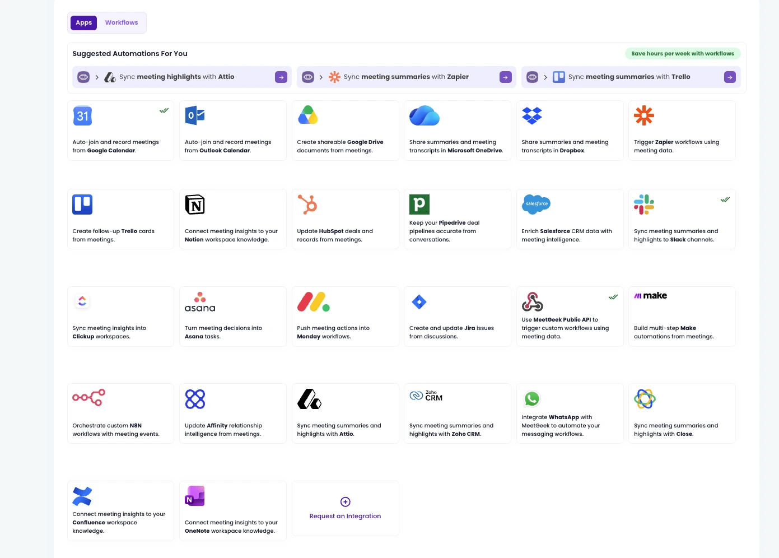Click 'Build multi-step Make automations' text
Screen dimensions: 779x558
tap(674, 332)
